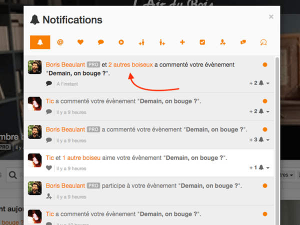Screen dimensions: 300x225
Task: Open Tic profile link in 'aime votre évènement' row
Action: tap(49, 158)
